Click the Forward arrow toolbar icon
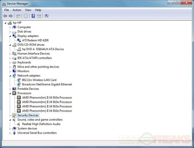 tap(10, 16)
